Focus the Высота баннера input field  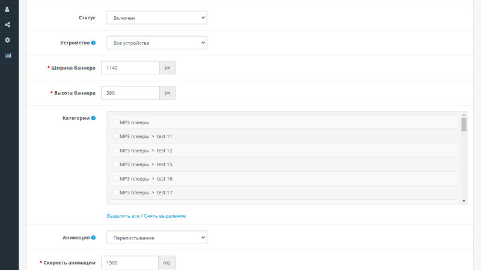click(130, 93)
